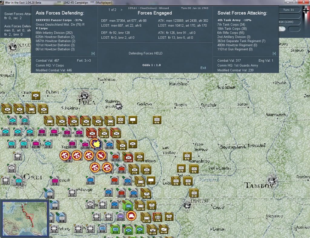Screen dimensions: 310x238
Task: Select Soviet cavalry stack labeled 4=18
Action: coord(164,229)
